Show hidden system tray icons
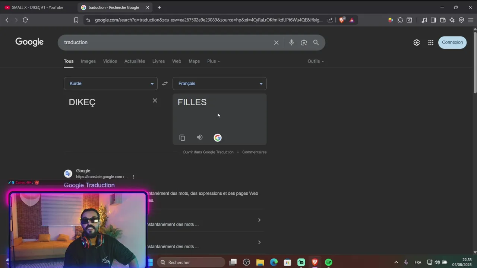The image size is (477, 268). (x=396, y=262)
